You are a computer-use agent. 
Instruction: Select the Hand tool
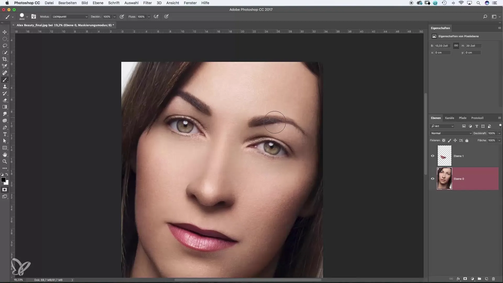5,155
